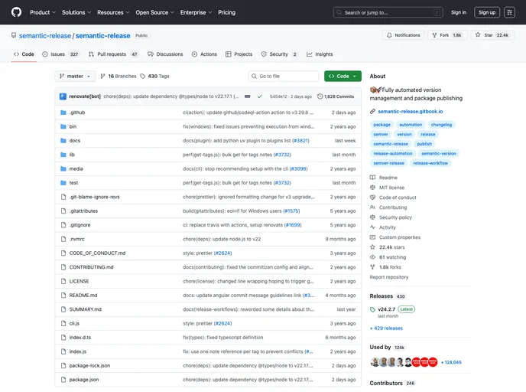
Task: Click the lib folder icon
Action: [63, 155]
